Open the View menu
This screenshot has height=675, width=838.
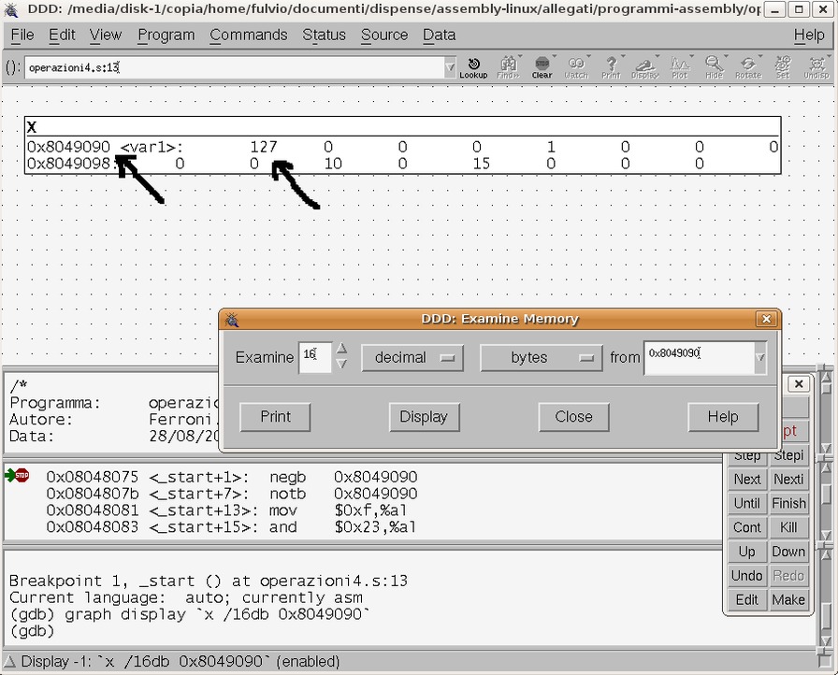pos(106,35)
